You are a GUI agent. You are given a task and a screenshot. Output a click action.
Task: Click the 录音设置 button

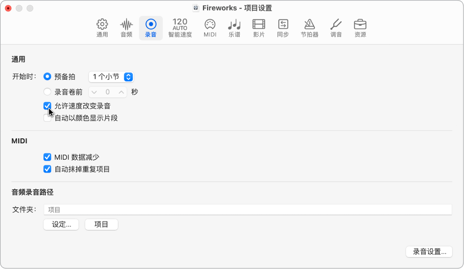[x=429, y=252]
